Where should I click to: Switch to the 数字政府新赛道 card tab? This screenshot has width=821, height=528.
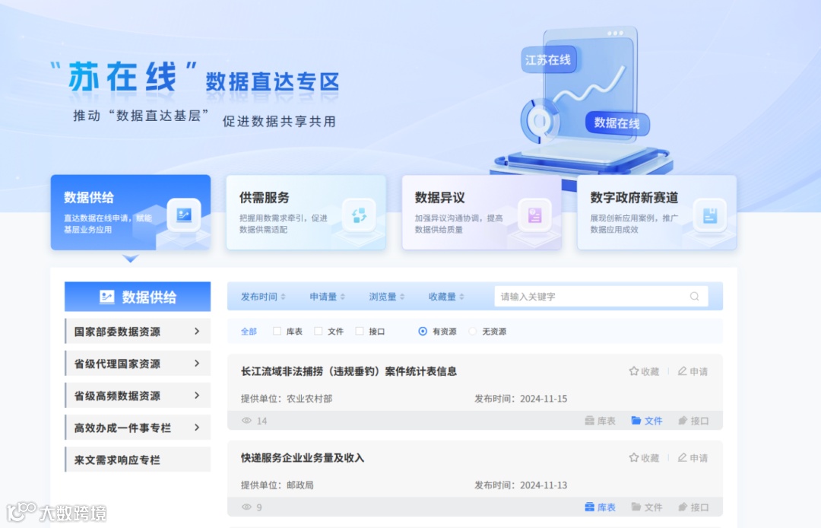point(657,212)
